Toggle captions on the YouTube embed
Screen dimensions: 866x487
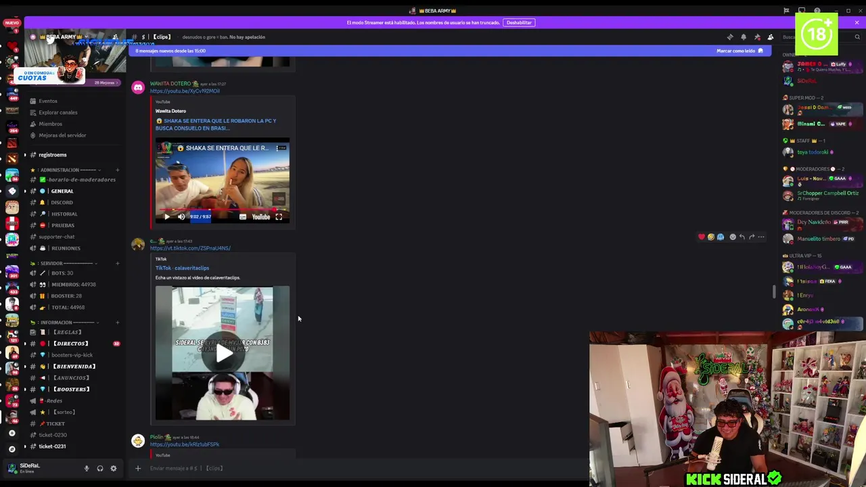click(x=243, y=216)
